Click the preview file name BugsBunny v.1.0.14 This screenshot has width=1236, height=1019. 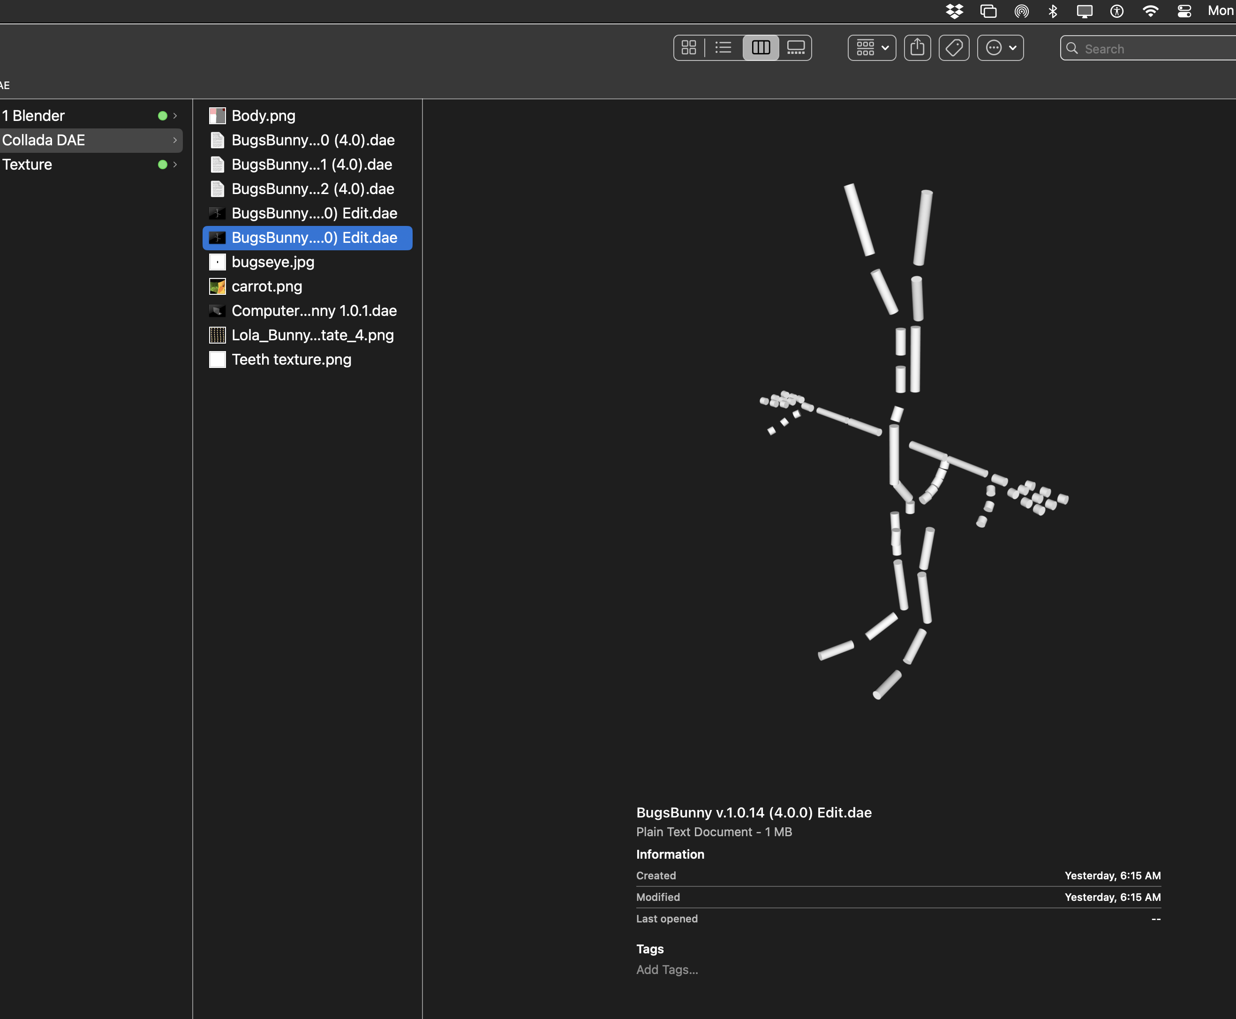pos(754,812)
